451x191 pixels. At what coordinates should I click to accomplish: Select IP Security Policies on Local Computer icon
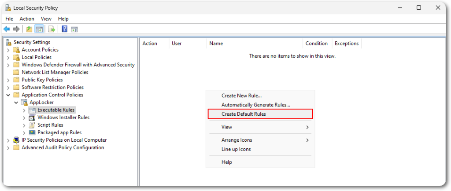point(16,140)
